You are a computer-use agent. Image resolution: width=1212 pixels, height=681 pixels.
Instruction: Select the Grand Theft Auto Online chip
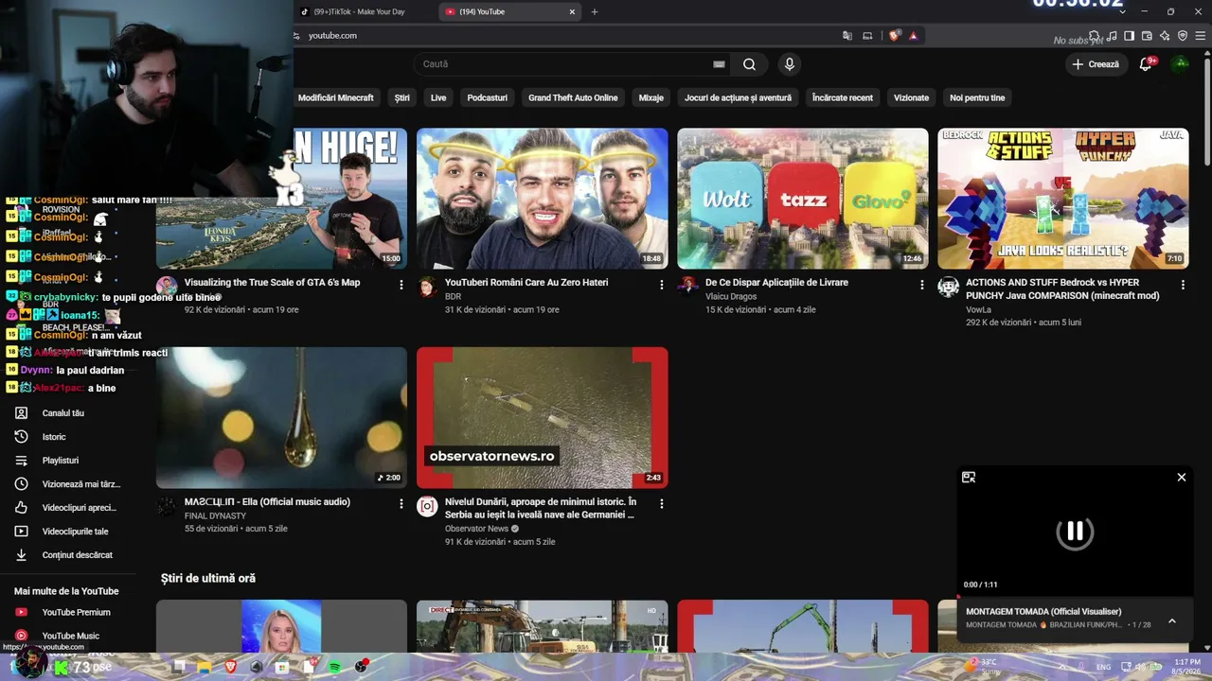click(573, 97)
